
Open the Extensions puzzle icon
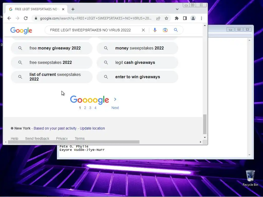click(x=177, y=18)
